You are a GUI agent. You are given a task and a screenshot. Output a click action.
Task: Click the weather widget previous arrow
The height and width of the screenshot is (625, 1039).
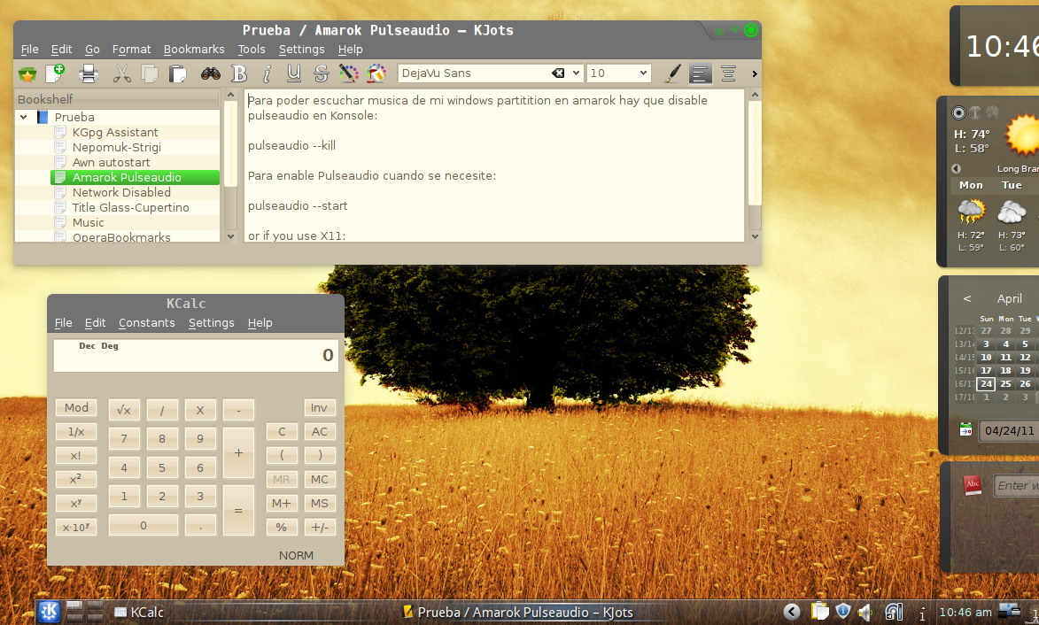point(956,168)
